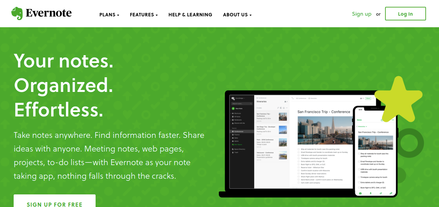Open All Notes in the laptop sidebar
This screenshot has width=439, height=207.
point(238,116)
